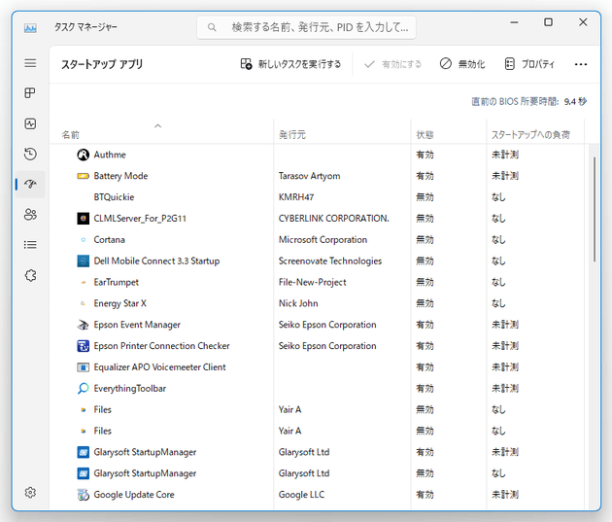The image size is (612, 522).
Task: Click the Epson Printer Connection Checker icon
Action: point(84,346)
